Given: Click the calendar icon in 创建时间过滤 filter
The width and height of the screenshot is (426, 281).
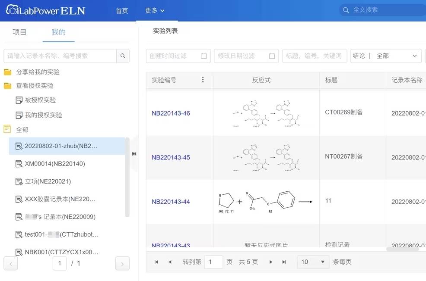Looking at the screenshot, I should pyautogui.click(x=204, y=56).
